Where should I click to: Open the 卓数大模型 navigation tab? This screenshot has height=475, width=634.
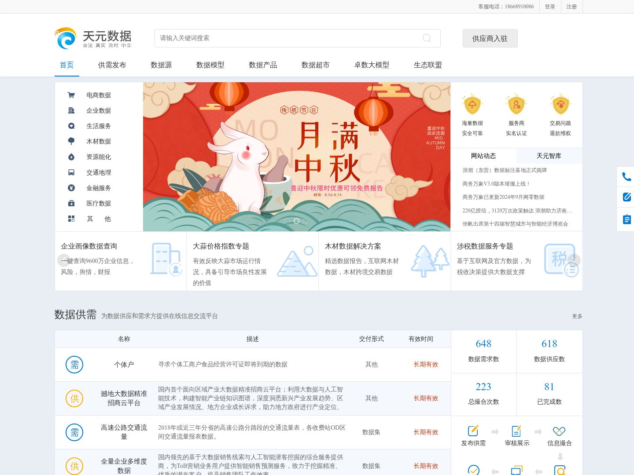click(372, 65)
